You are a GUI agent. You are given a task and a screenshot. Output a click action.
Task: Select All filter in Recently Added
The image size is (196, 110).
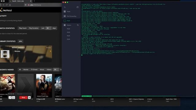tap(20, 70)
